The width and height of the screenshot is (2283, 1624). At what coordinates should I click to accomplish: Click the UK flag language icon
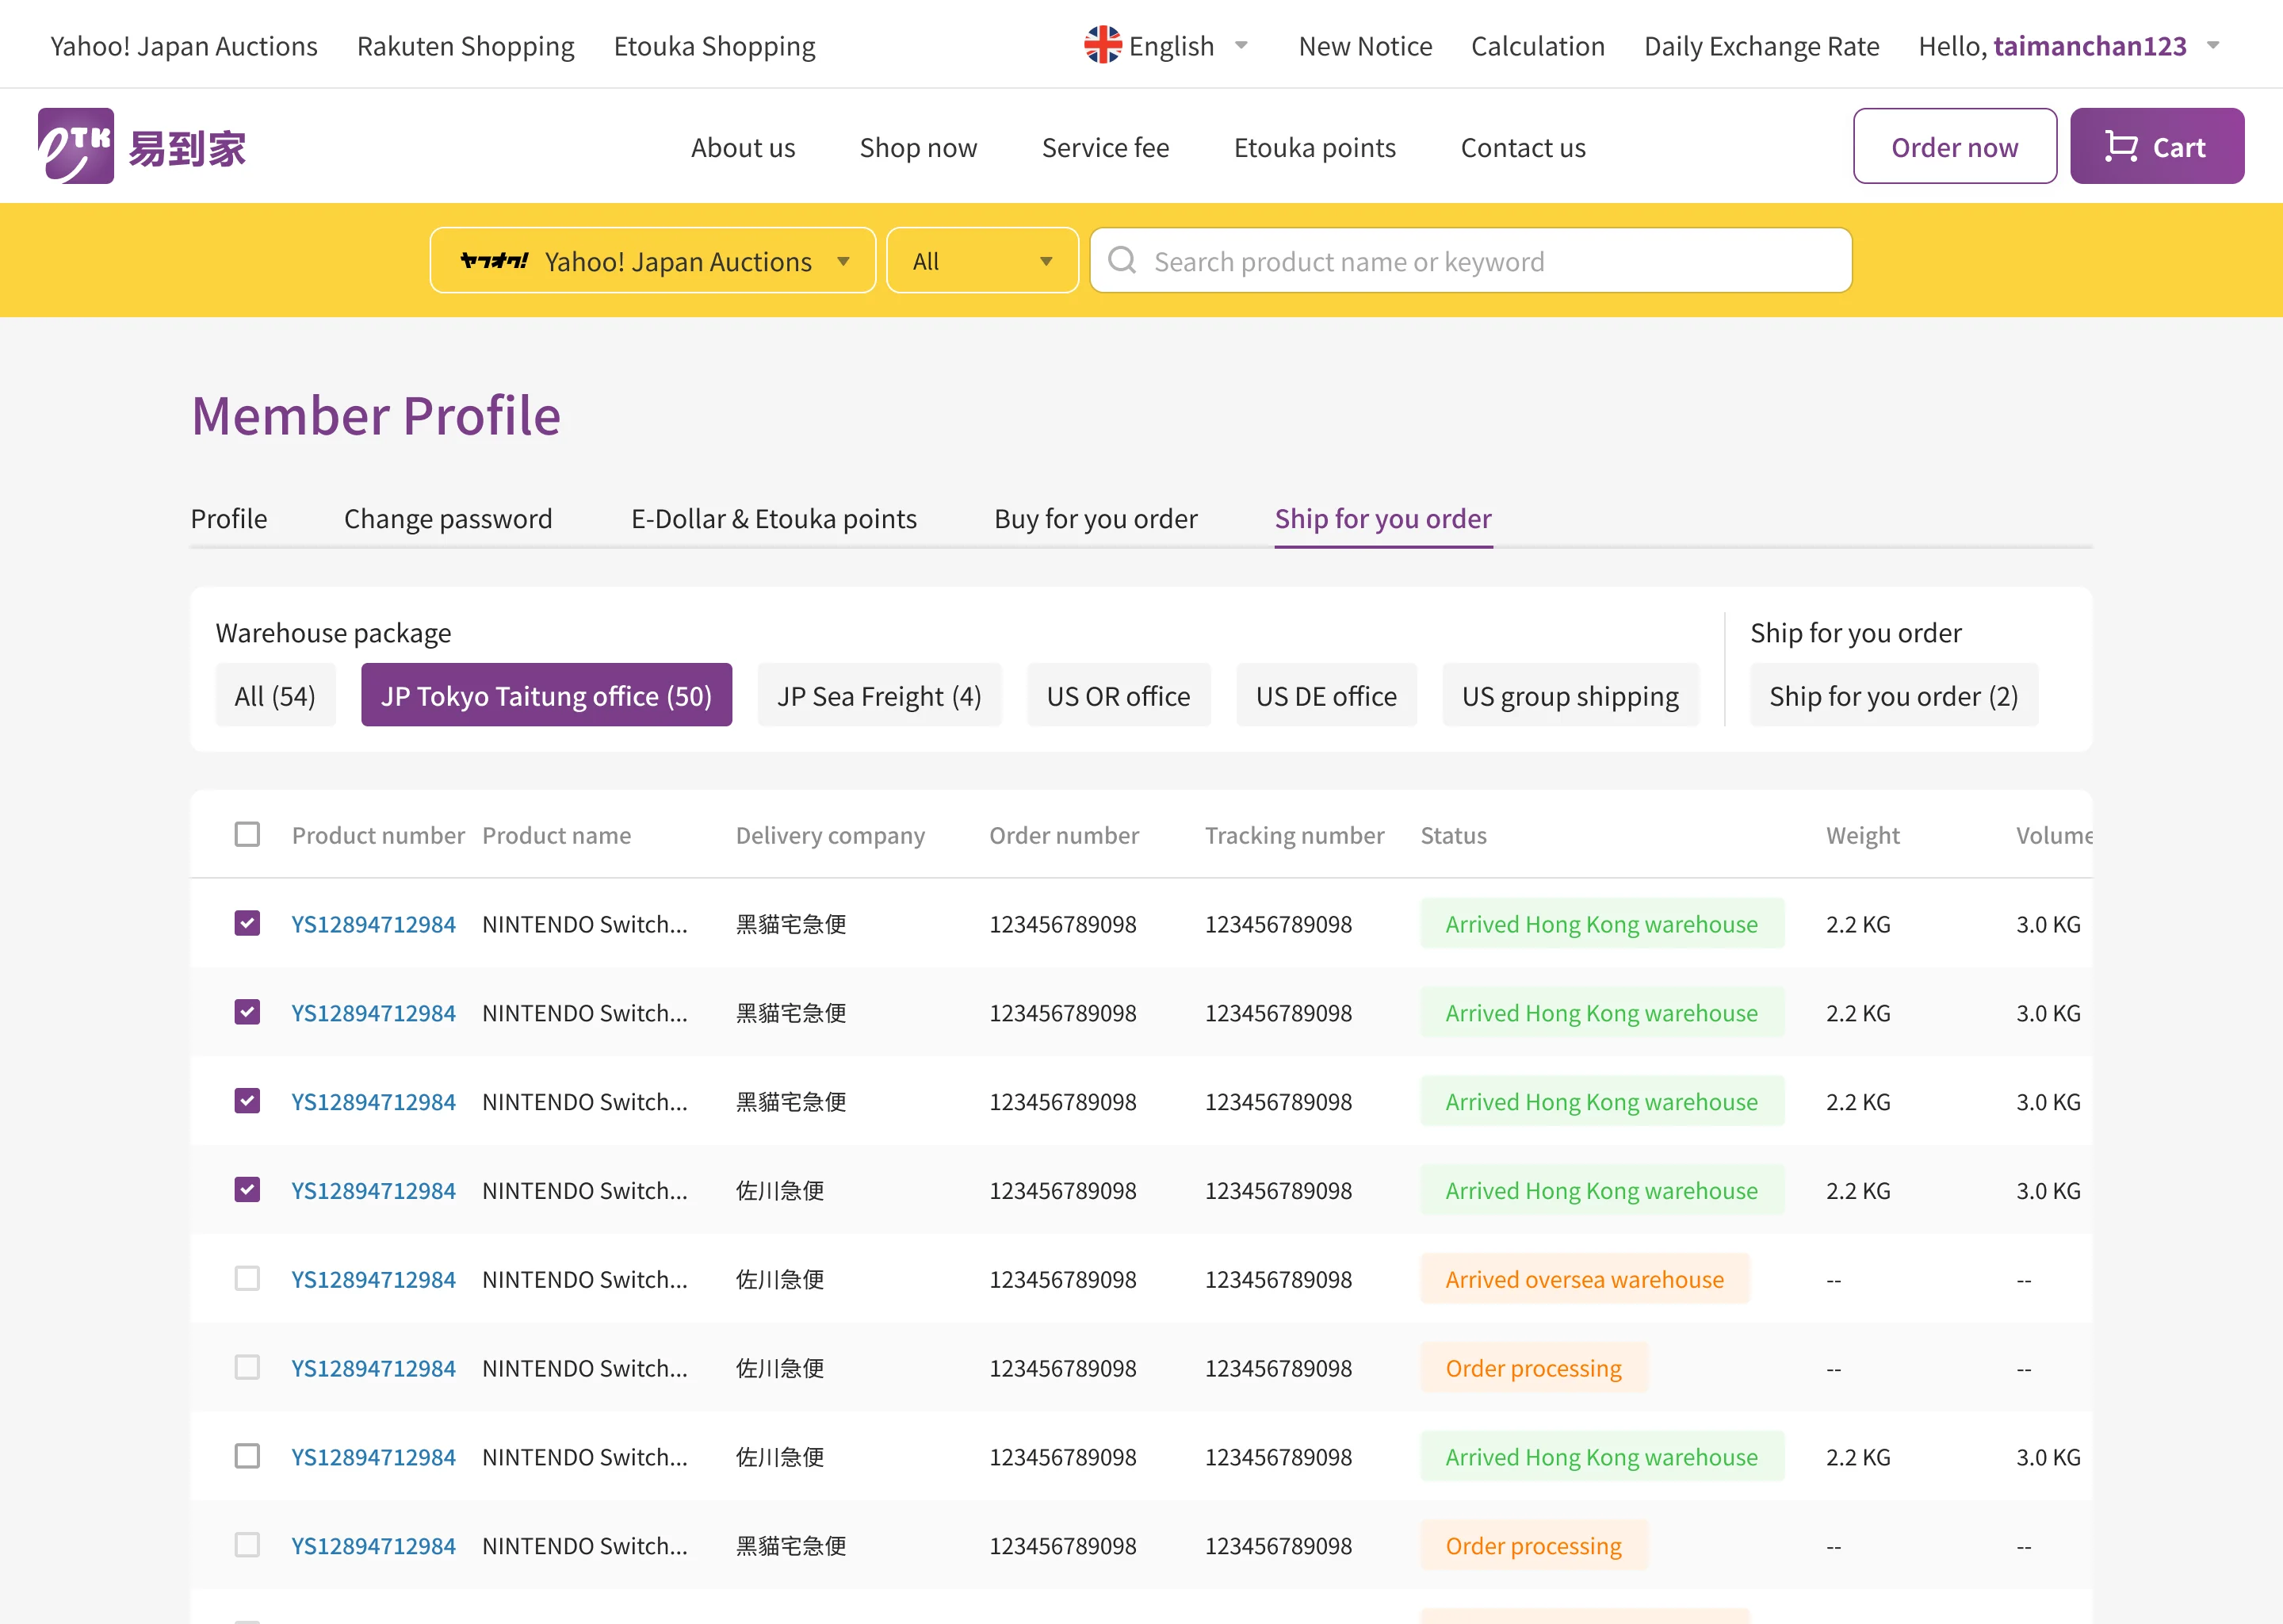click(1103, 45)
